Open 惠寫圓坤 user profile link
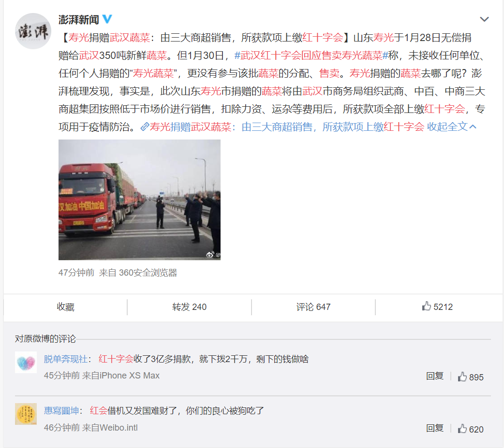 pyautogui.click(x=61, y=410)
